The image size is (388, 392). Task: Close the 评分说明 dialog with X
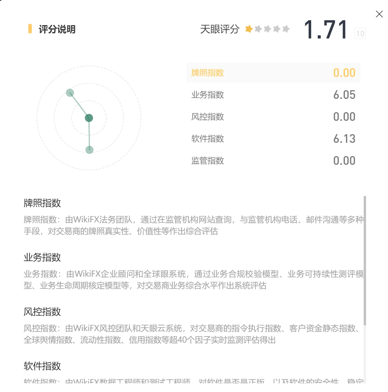pos(379,14)
